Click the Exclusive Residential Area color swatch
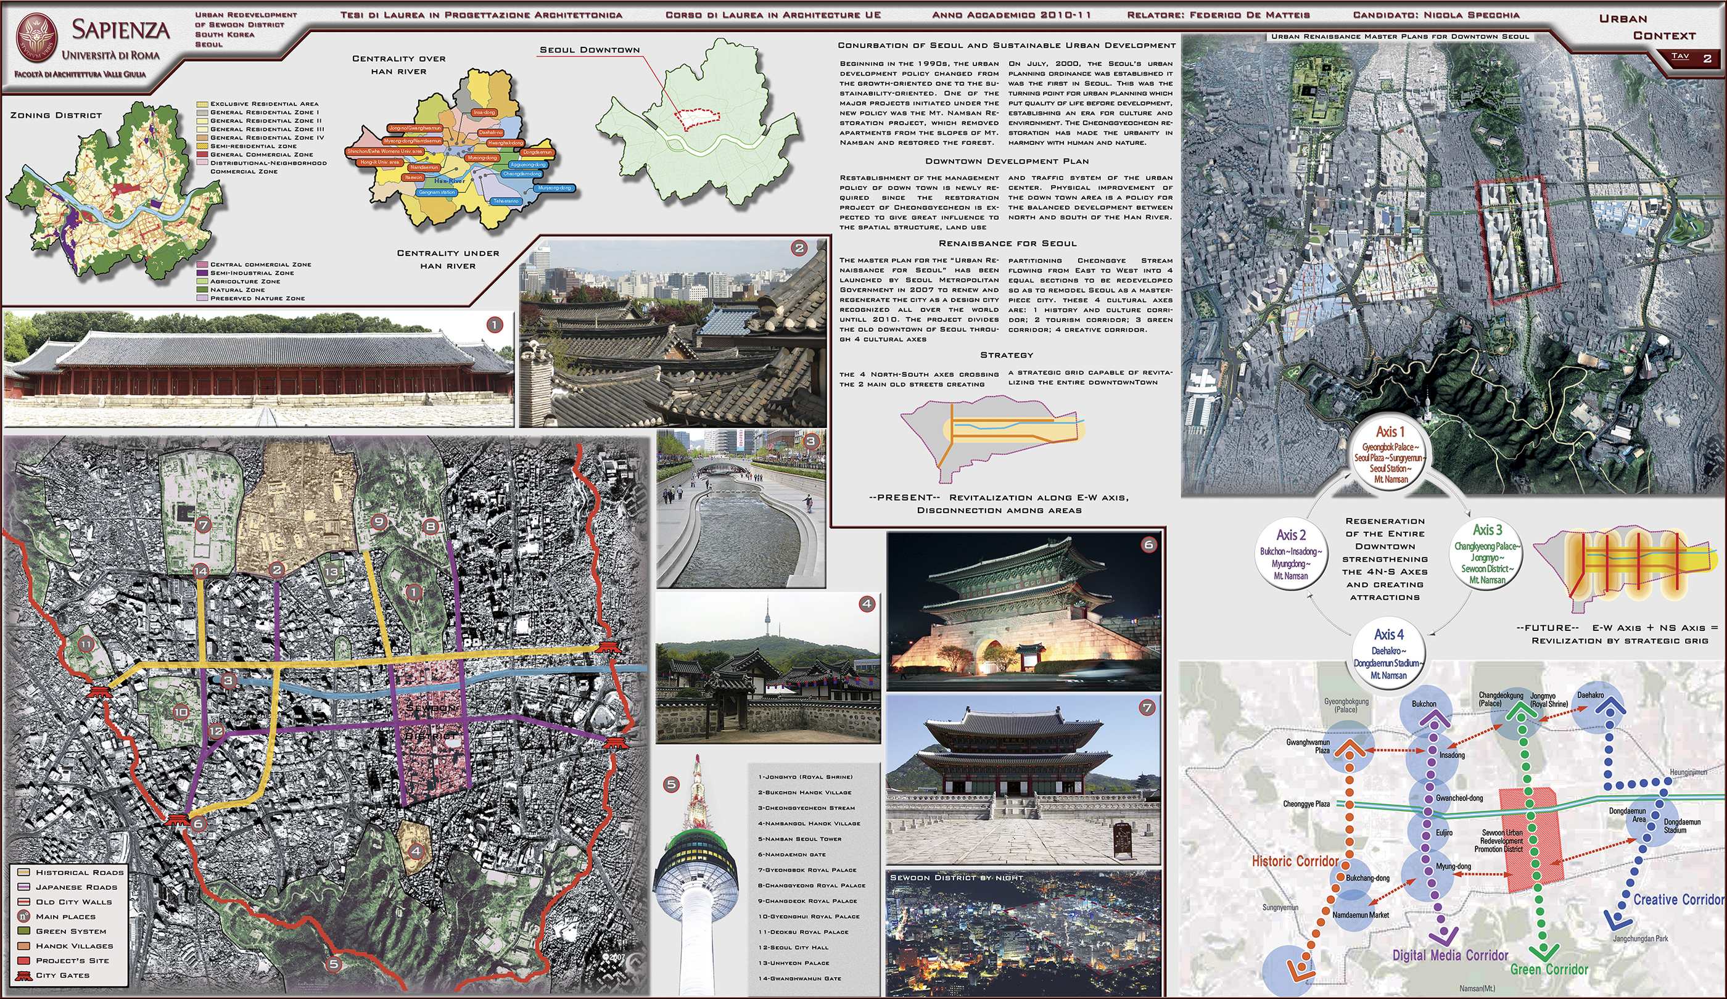The width and height of the screenshot is (1727, 999). tap(202, 104)
